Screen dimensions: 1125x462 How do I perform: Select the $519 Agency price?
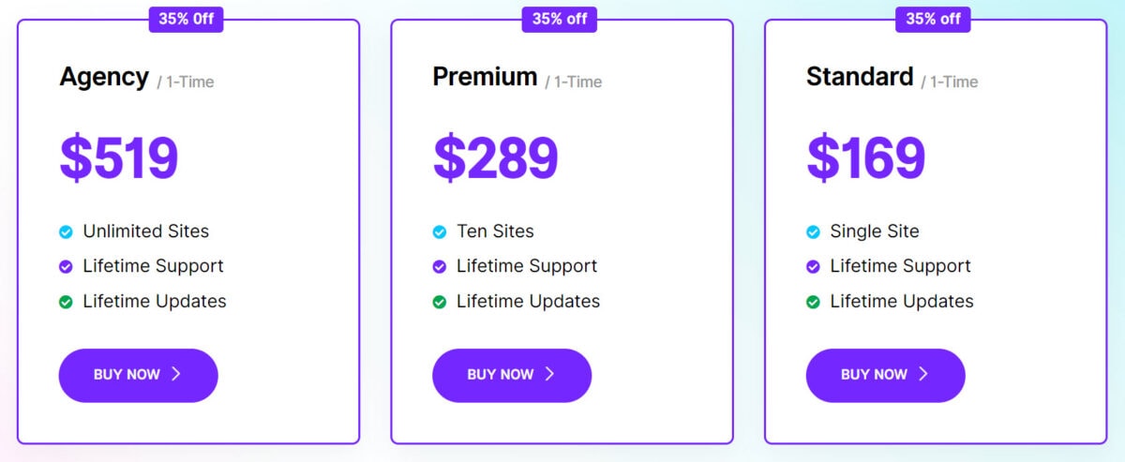[119, 157]
